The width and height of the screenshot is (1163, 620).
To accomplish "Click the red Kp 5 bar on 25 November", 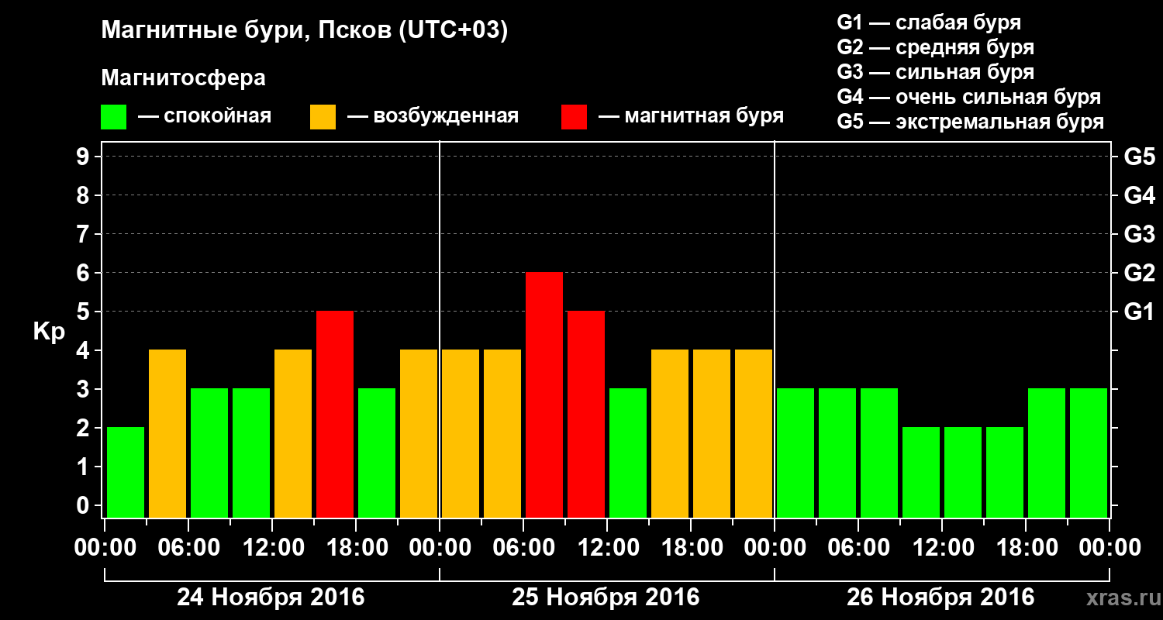I will point(586,414).
